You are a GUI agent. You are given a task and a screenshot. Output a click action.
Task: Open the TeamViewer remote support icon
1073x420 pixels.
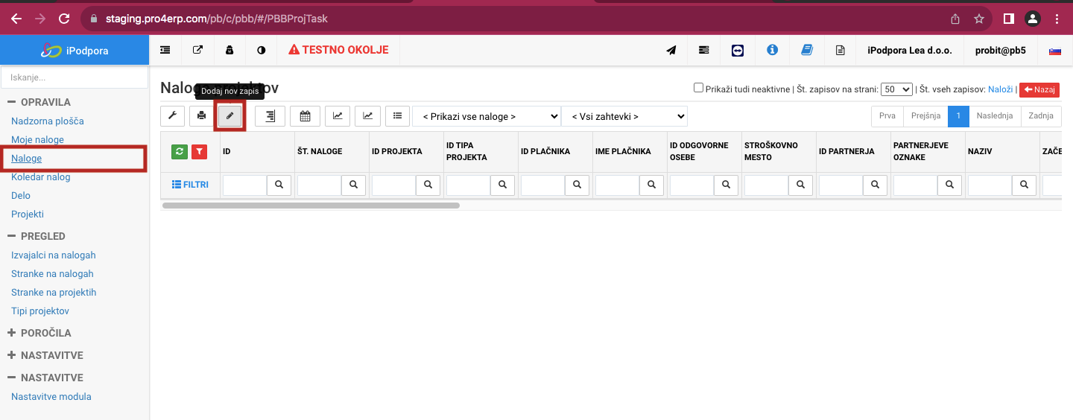738,50
